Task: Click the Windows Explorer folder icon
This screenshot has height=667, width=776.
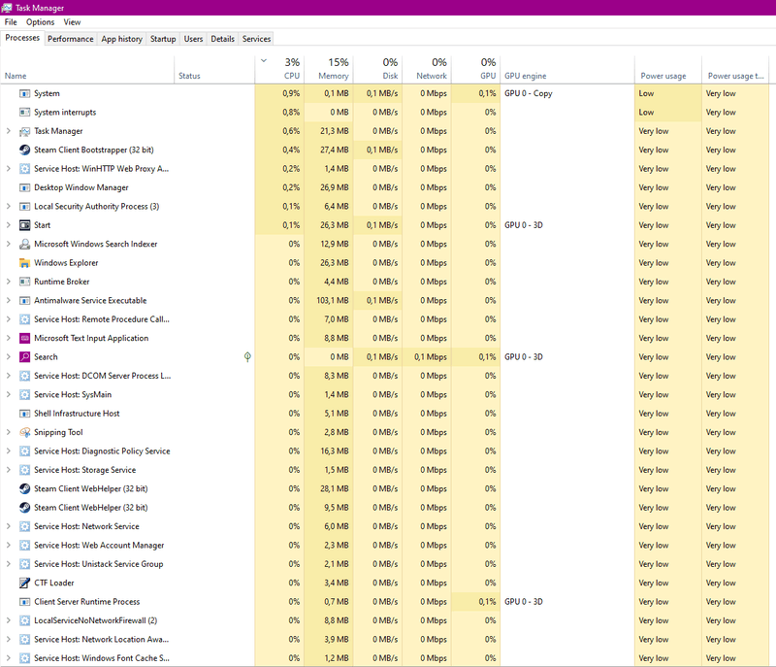Action: [25, 263]
